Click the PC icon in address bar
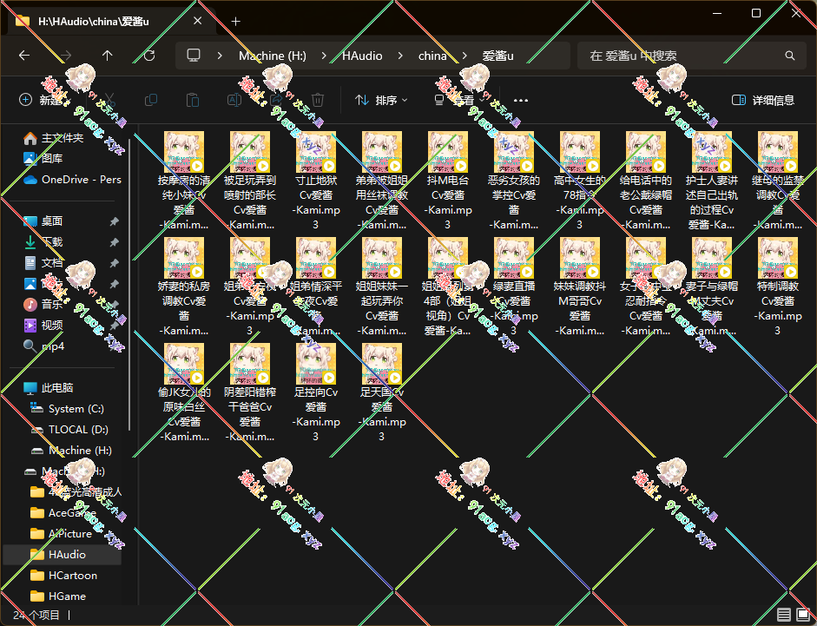 pyautogui.click(x=194, y=56)
